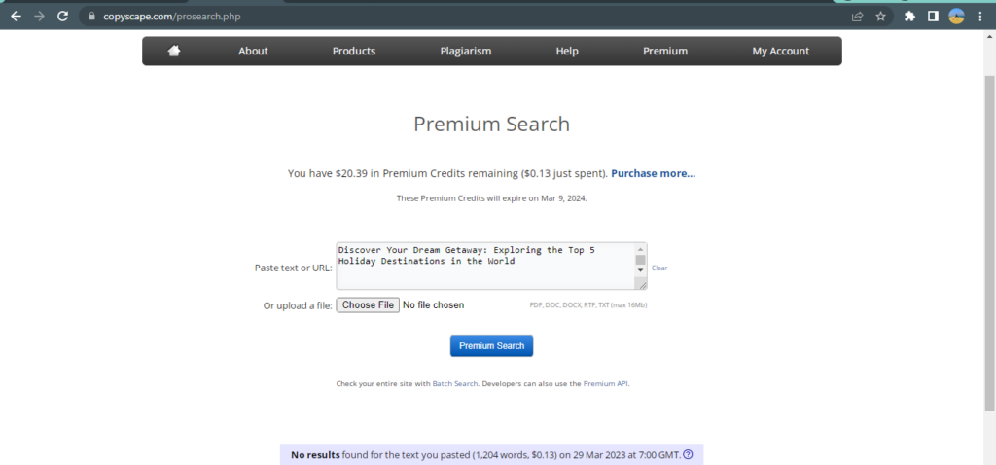The image size is (996, 465).
Task: Click the text box resize grip
Action: [642, 285]
